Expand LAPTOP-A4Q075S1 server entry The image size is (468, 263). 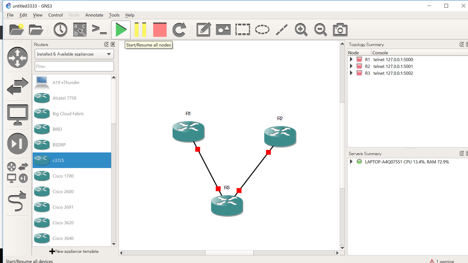pyautogui.click(x=351, y=162)
